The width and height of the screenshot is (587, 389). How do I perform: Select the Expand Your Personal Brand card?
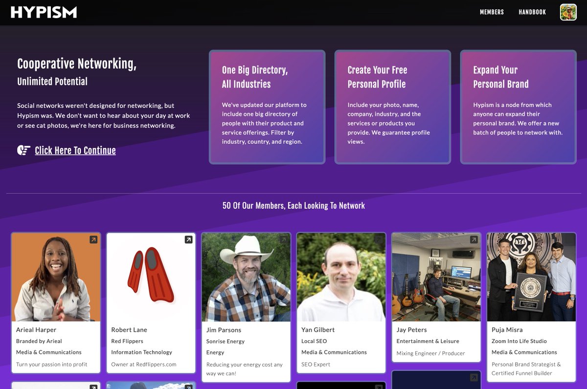519,107
